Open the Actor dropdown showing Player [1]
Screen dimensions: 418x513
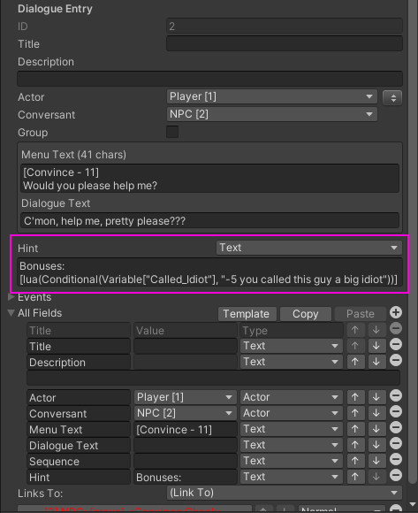272,96
